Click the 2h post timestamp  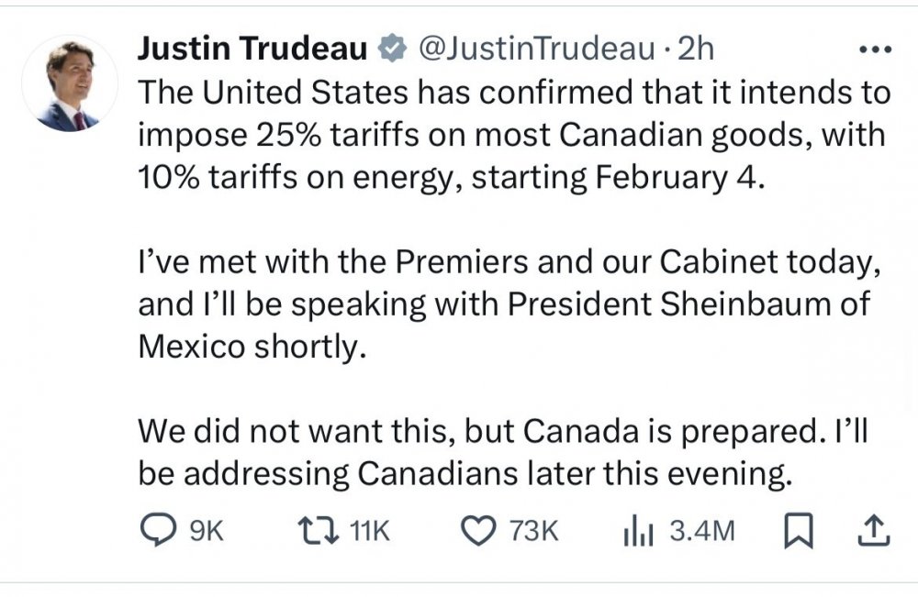pyautogui.click(x=694, y=49)
